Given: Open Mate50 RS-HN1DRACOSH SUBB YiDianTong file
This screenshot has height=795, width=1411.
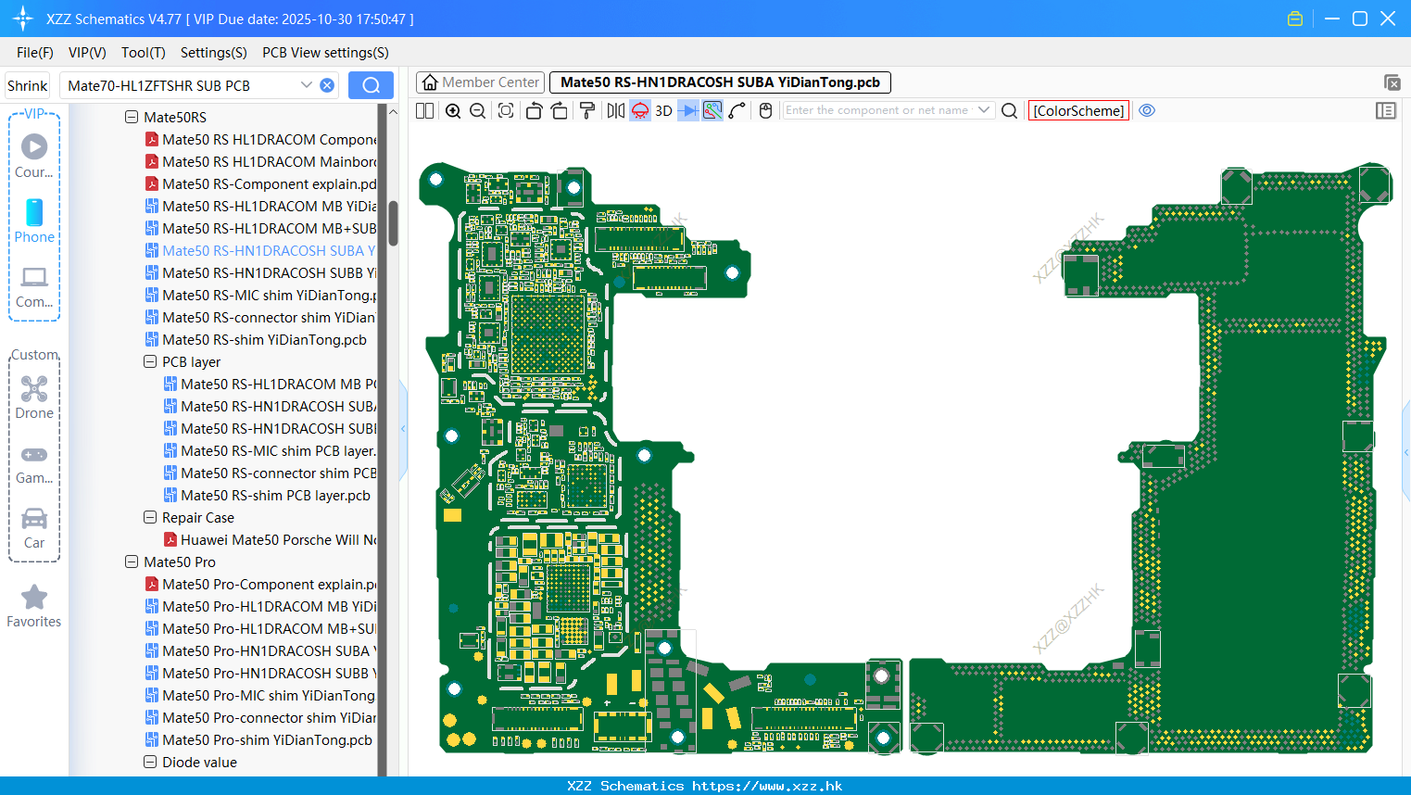Looking at the screenshot, I should [x=261, y=273].
